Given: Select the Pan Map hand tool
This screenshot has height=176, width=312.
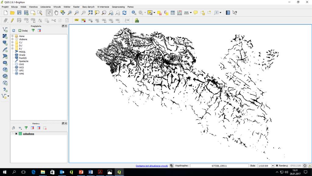Looking at the screenshot, I should click(56, 13).
